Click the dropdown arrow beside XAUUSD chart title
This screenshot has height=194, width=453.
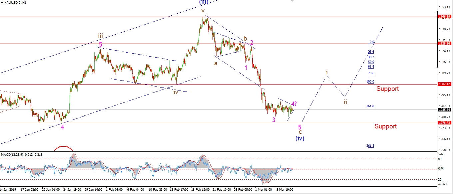click(2, 3)
